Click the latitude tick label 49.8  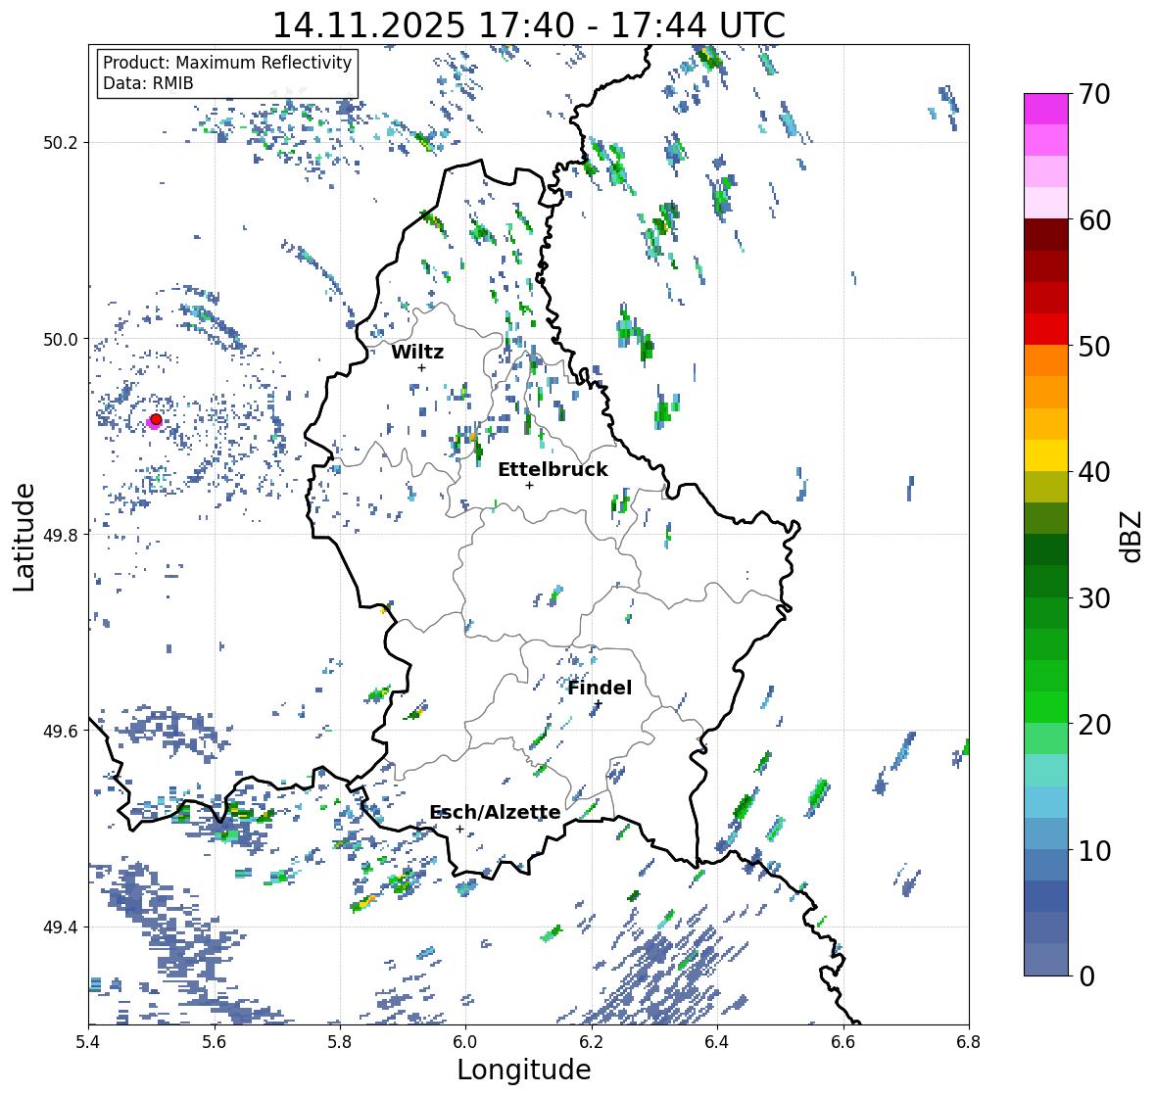(x=61, y=535)
